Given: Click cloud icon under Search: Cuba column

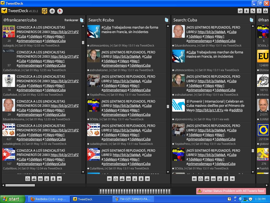Looking at the screenshot, I should [x=201, y=179].
